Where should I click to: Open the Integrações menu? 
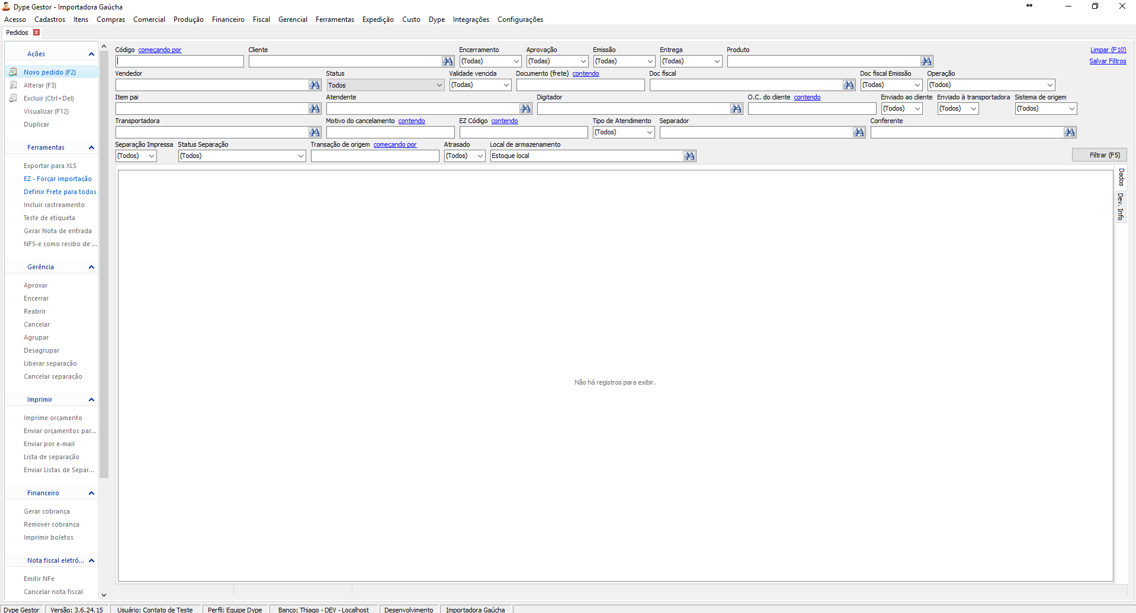click(471, 20)
